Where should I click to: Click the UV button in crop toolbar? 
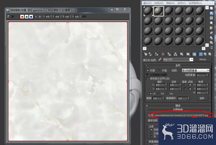pos(84,17)
